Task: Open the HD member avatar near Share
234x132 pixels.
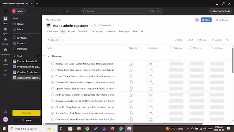Action: point(197,20)
